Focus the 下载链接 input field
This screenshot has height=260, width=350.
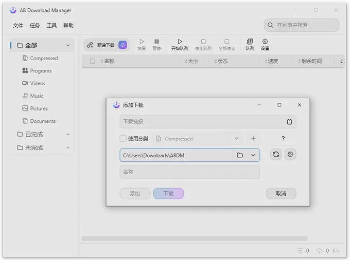tap(208, 122)
